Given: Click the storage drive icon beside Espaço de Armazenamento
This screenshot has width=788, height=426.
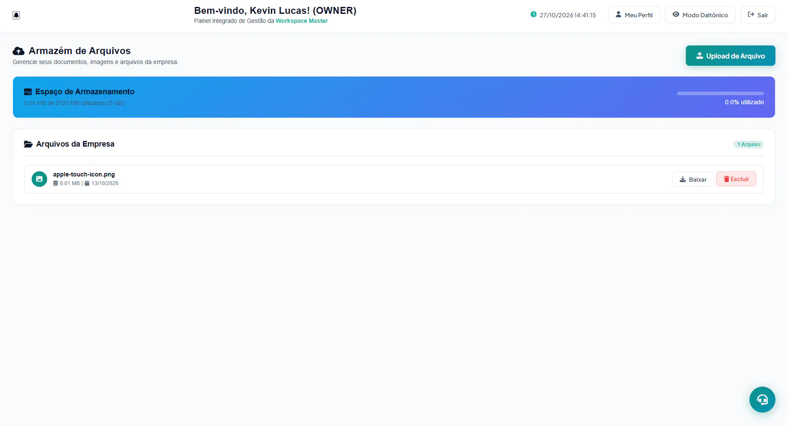Looking at the screenshot, I should pos(28,92).
